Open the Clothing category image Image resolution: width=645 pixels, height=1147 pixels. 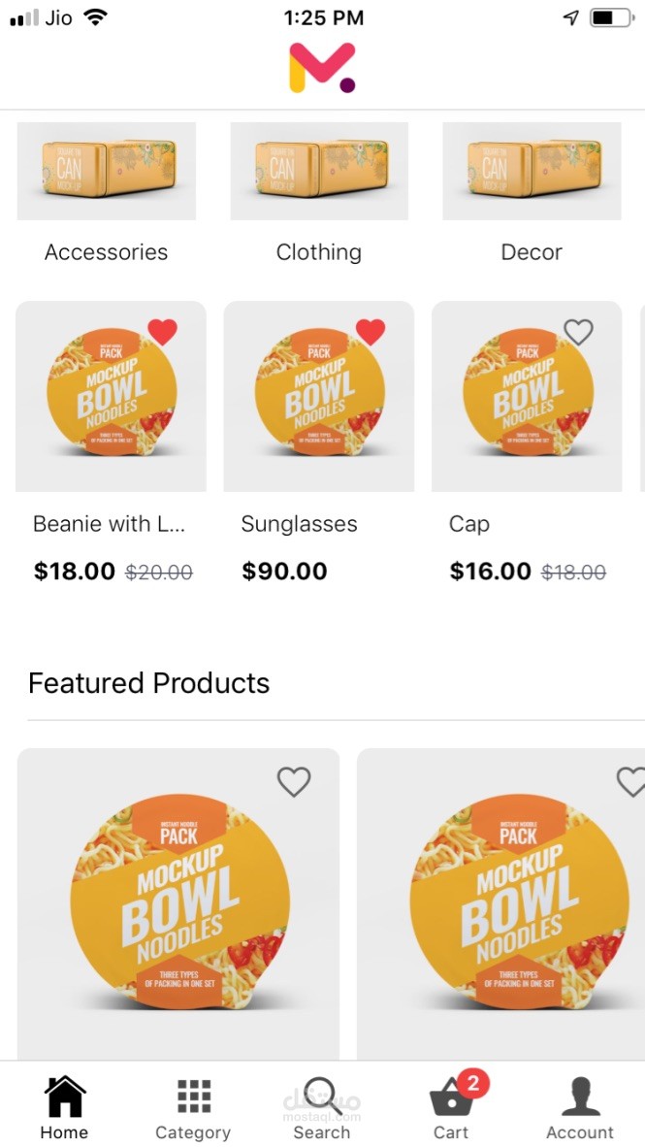319,171
